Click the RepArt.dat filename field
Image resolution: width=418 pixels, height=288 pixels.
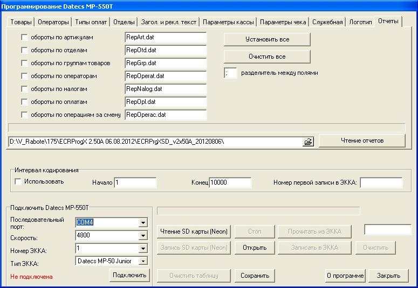(x=166, y=37)
